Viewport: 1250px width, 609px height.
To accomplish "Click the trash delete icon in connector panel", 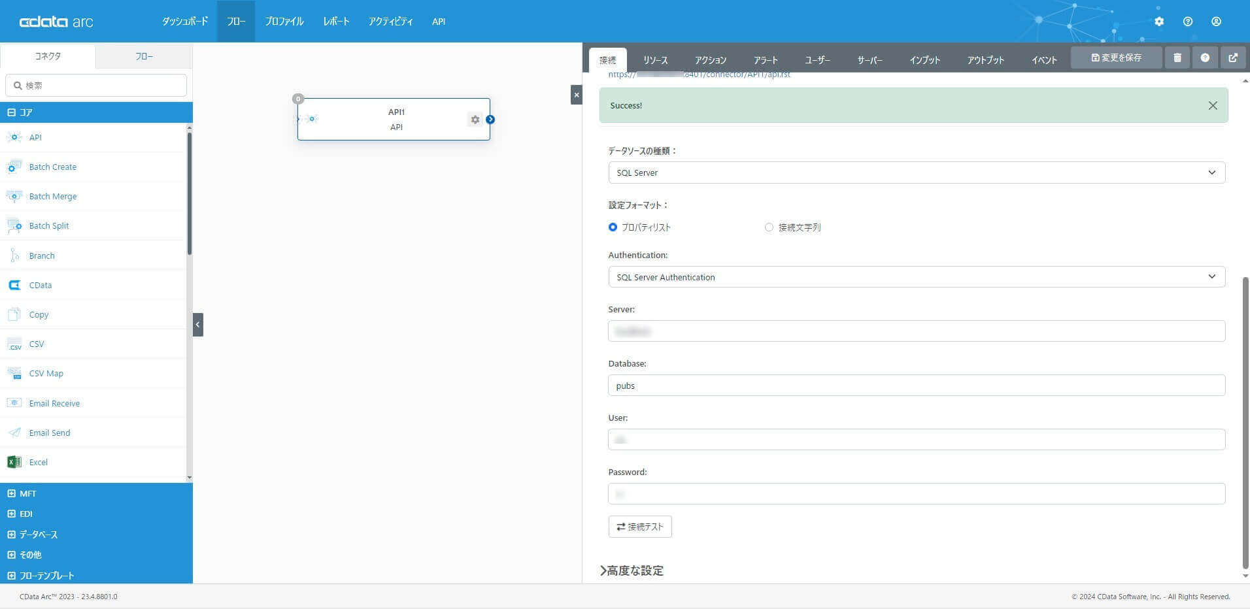I will [1177, 58].
